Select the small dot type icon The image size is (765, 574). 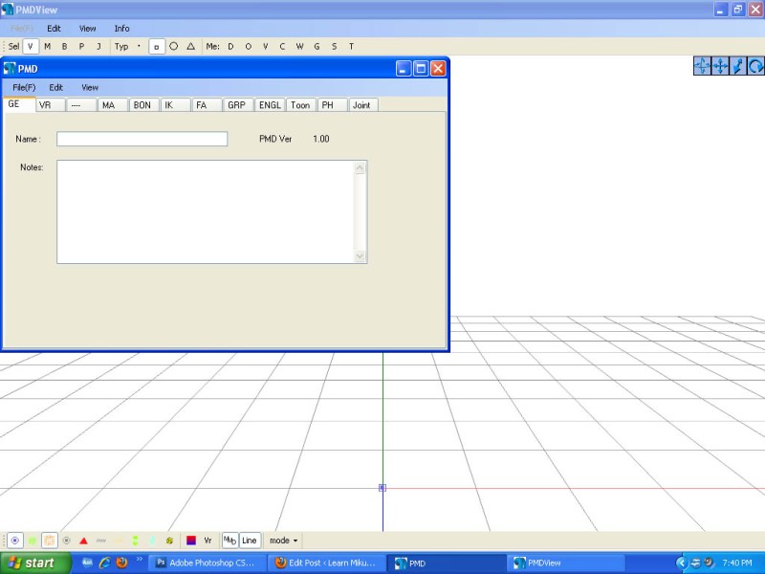click(139, 46)
